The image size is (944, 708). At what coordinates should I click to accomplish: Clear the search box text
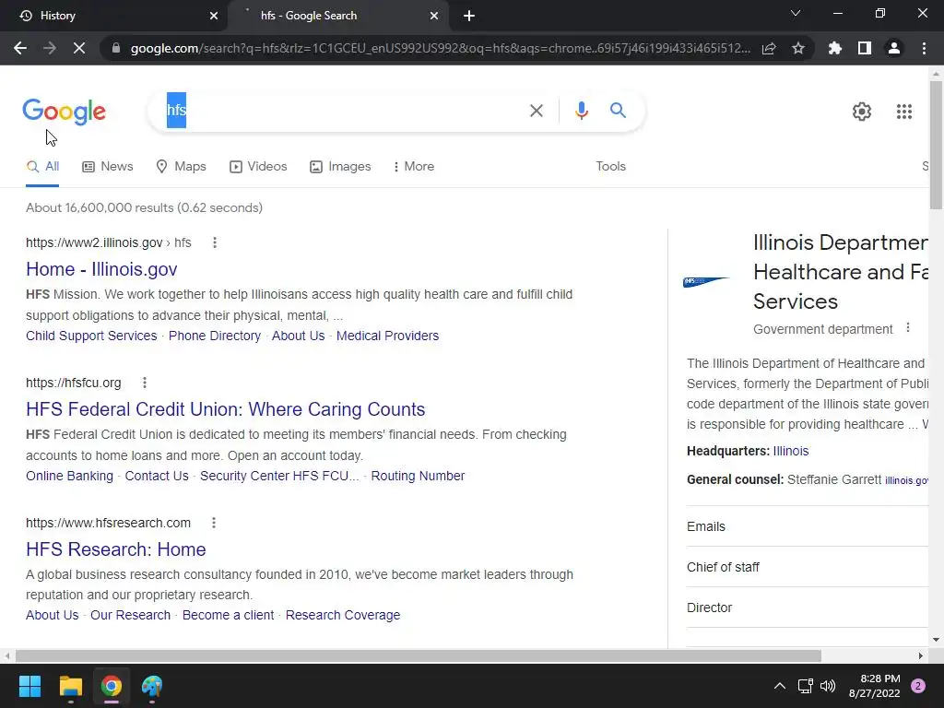537,111
